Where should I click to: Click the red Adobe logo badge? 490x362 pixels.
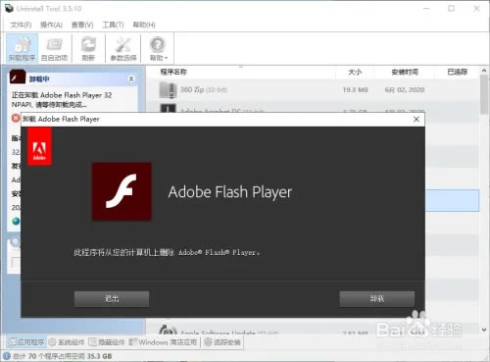pos(39,146)
